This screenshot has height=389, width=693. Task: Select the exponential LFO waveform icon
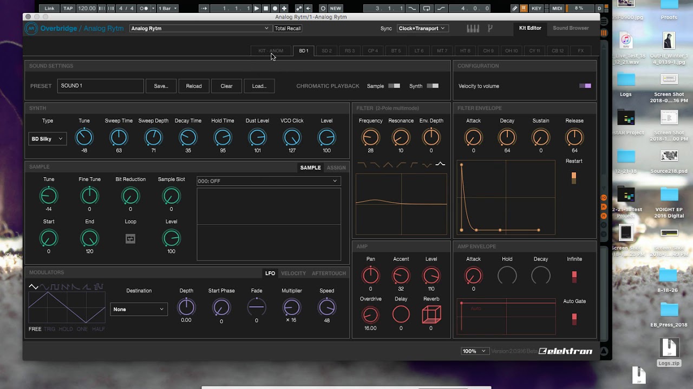(77, 286)
